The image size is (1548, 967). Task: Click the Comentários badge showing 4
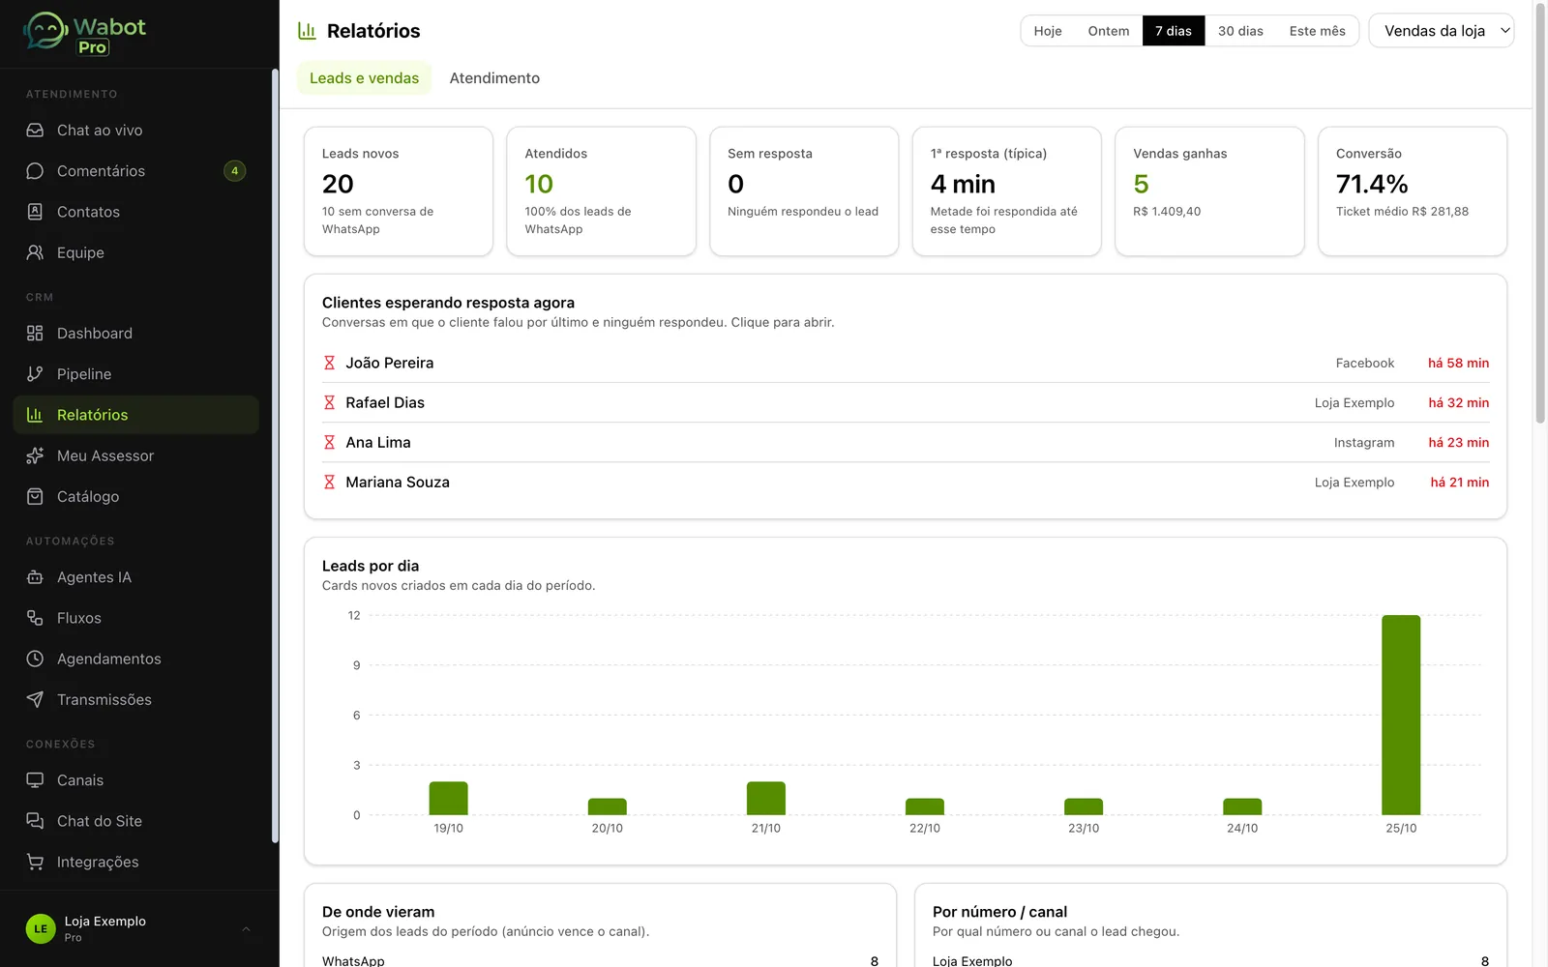click(234, 171)
